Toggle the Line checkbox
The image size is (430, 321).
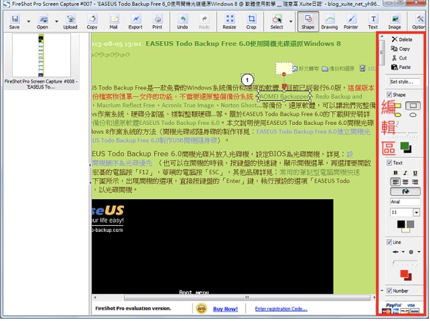pyautogui.click(x=389, y=242)
